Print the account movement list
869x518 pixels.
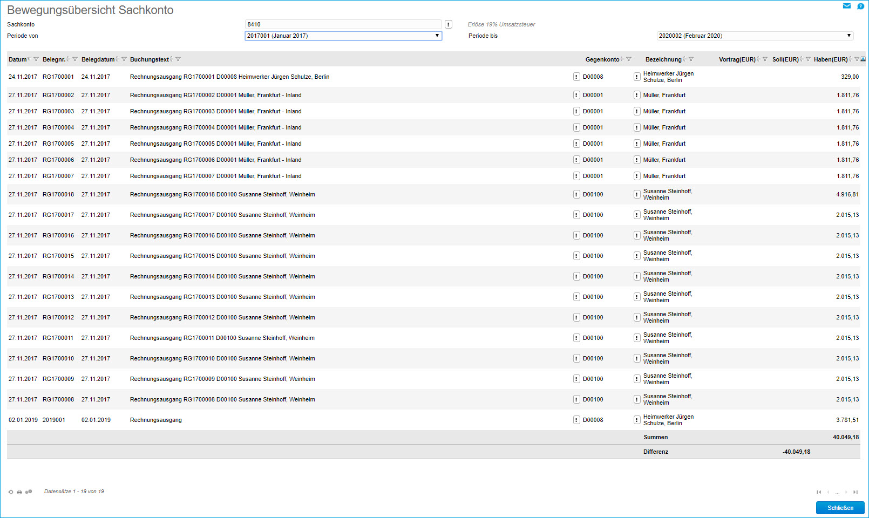click(x=19, y=492)
